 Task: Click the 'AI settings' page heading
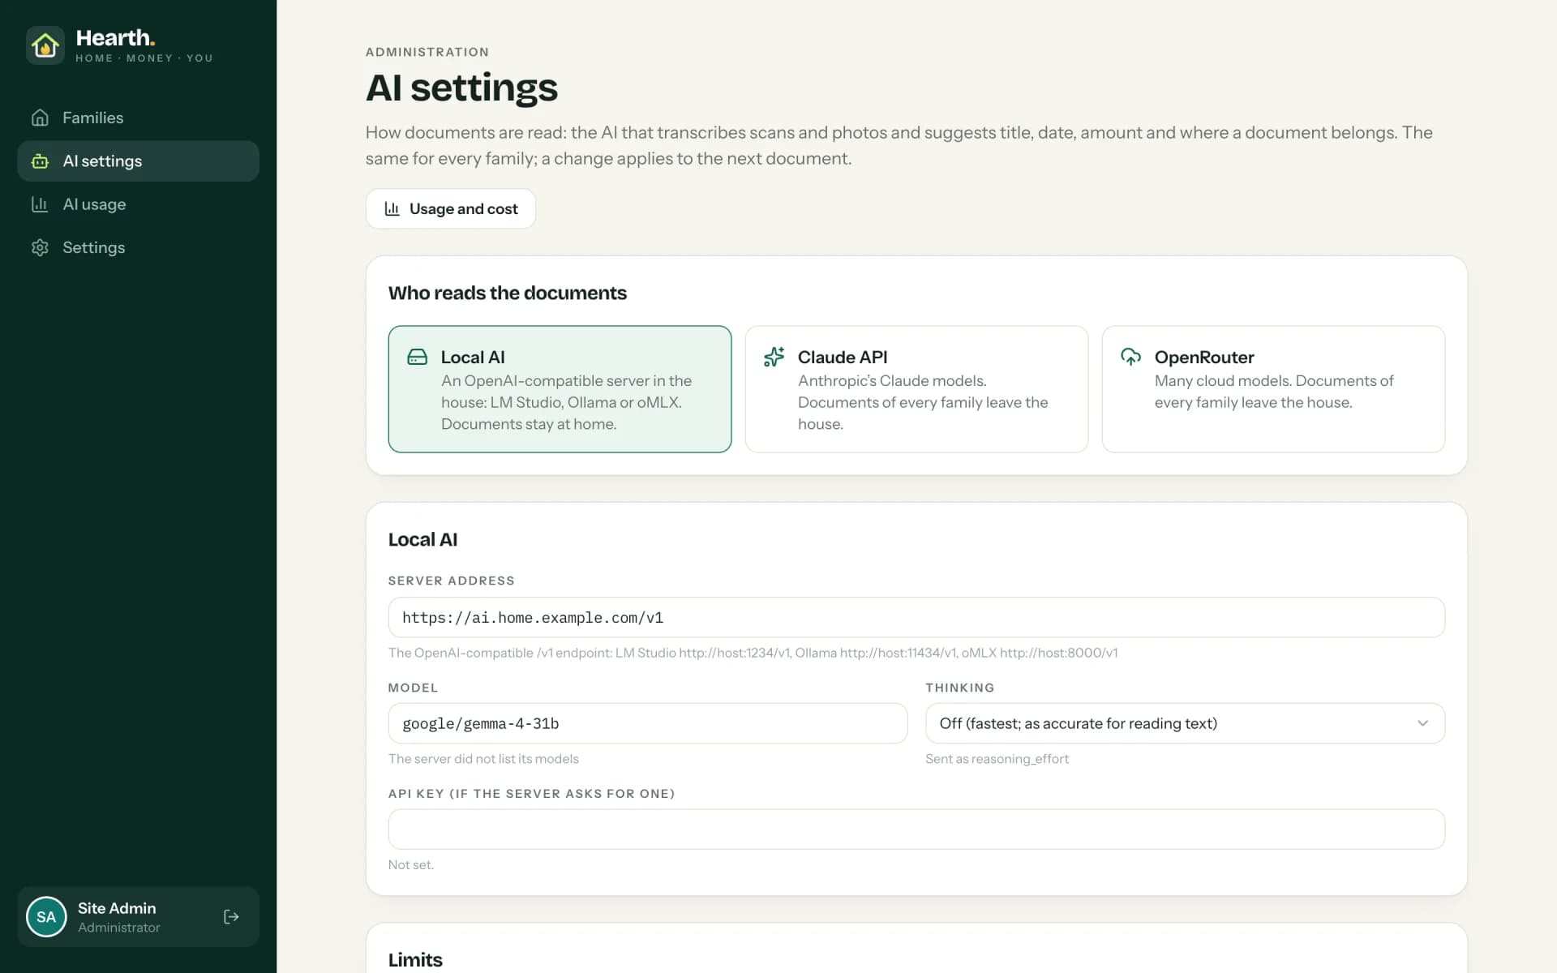(x=461, y=88)
